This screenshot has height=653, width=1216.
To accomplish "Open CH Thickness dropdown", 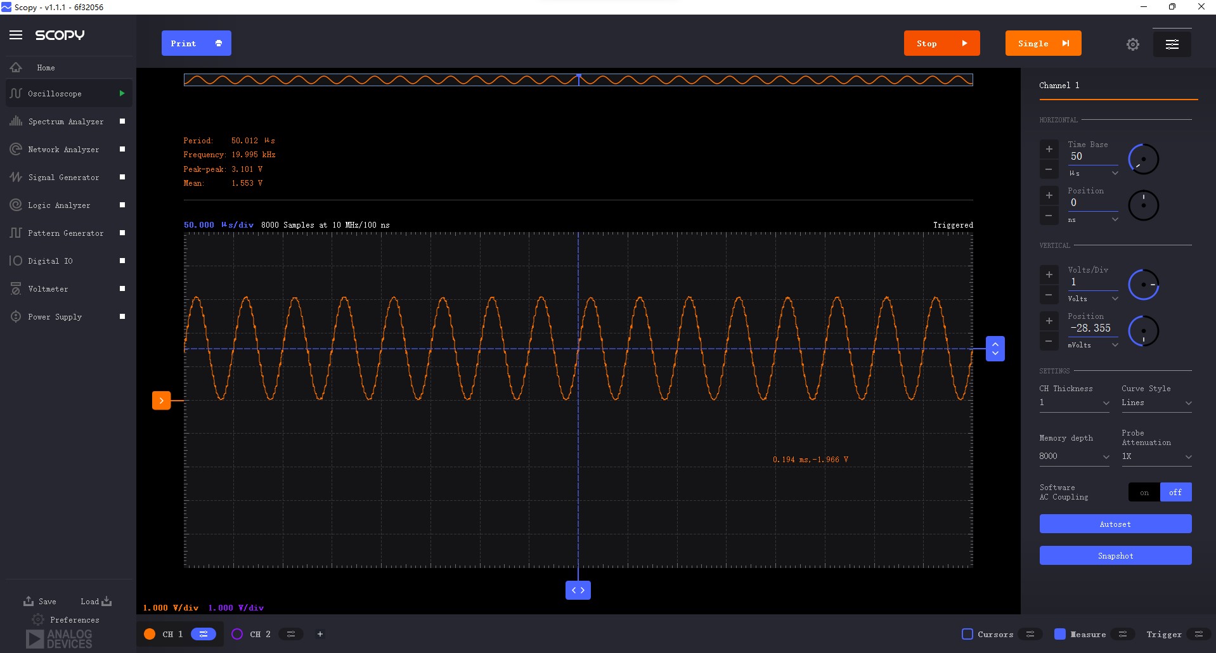I will point(1075,403).
